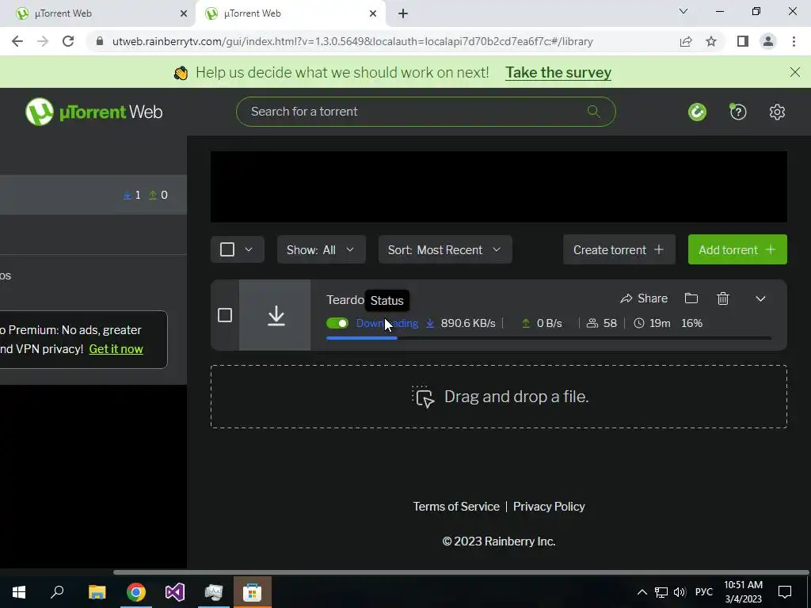Click the 19m remaining time
The height and width of the screenshot is (608, 811).
(x=660, y=323)
